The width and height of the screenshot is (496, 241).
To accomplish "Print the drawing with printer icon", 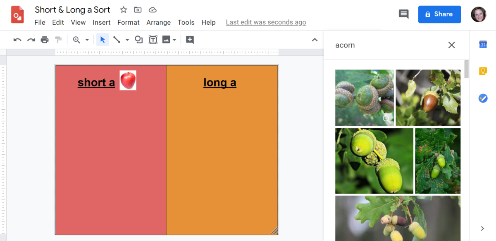I will point(45,40).
